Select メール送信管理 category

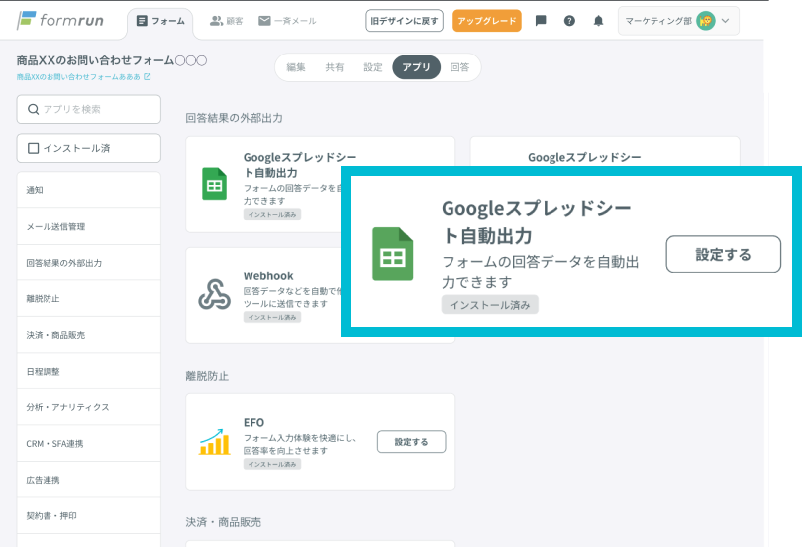tap(89, 226)
